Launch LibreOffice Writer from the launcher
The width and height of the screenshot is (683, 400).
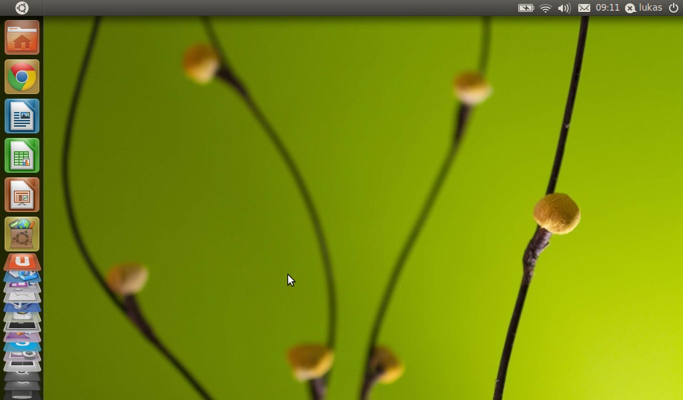pos(22,116)
